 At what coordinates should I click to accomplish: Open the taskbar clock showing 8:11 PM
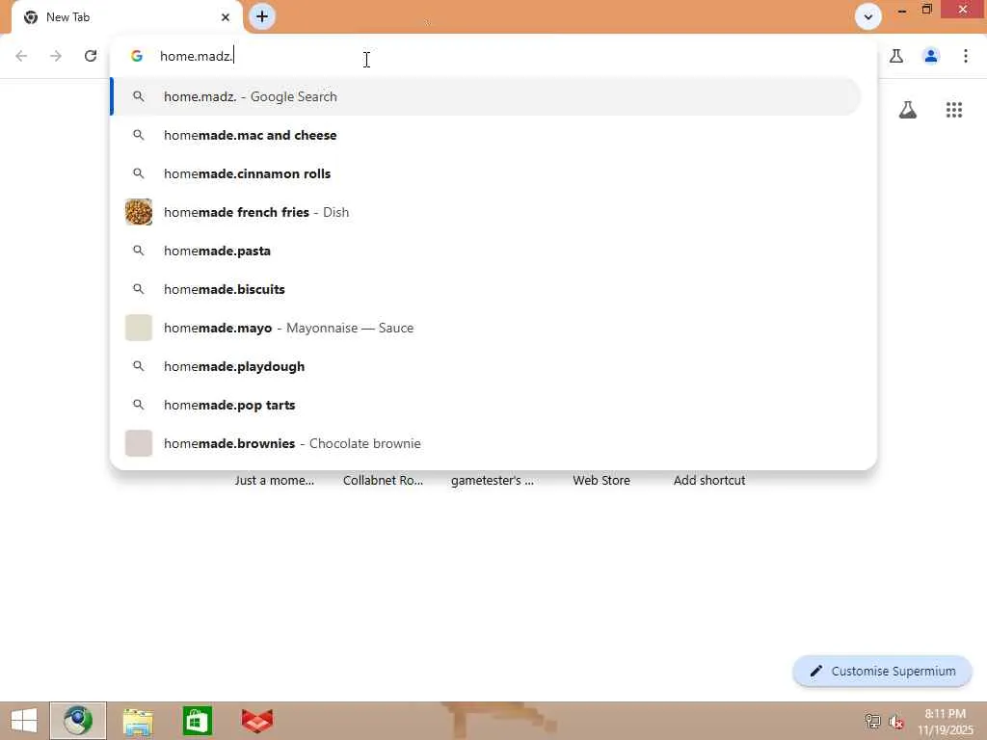[945, 722]
